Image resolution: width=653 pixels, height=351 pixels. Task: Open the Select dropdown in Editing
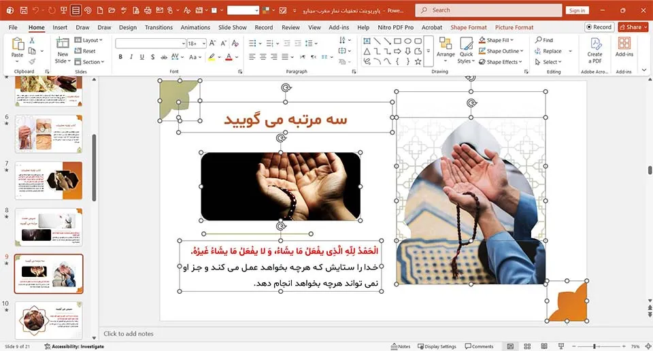pos(548,62)
